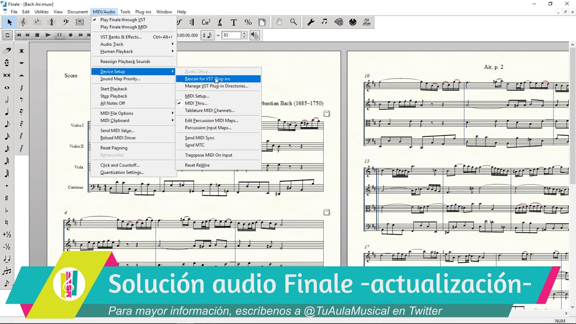This screenshot has height=324, width=576.
Task: Pause playback
Action: [59, 35]
